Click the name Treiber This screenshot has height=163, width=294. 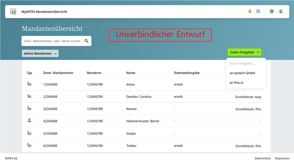[x=131, y=146]
